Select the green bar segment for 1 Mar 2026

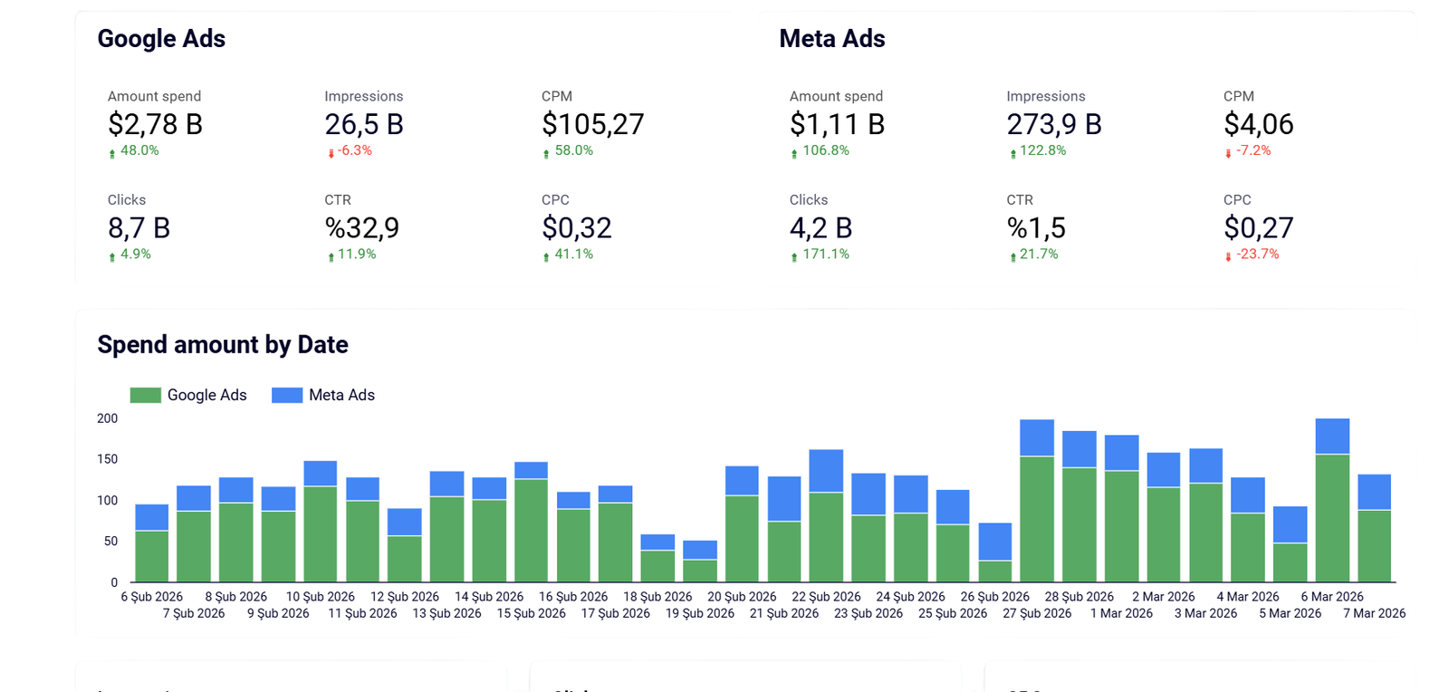coord(1121,526)
